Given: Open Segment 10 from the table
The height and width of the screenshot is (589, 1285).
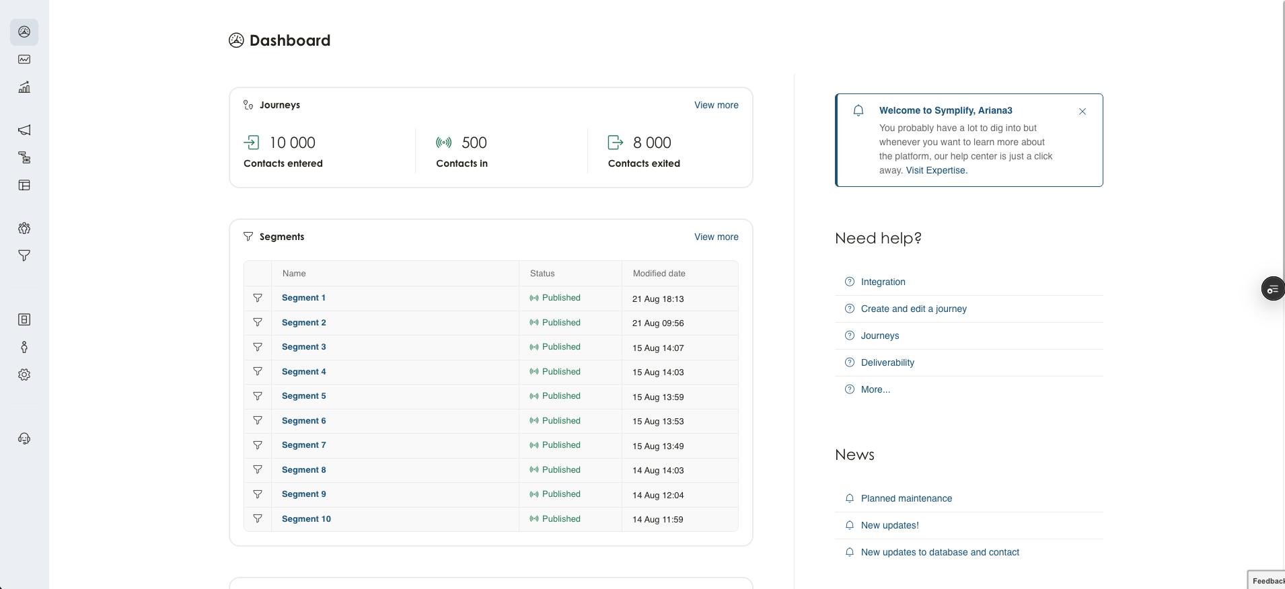Looking at the screenshot, I should [306, 519].
